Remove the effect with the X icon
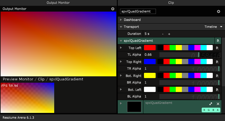Image resolution: width=225 pixels, height=121 pixels. [218, 104]
